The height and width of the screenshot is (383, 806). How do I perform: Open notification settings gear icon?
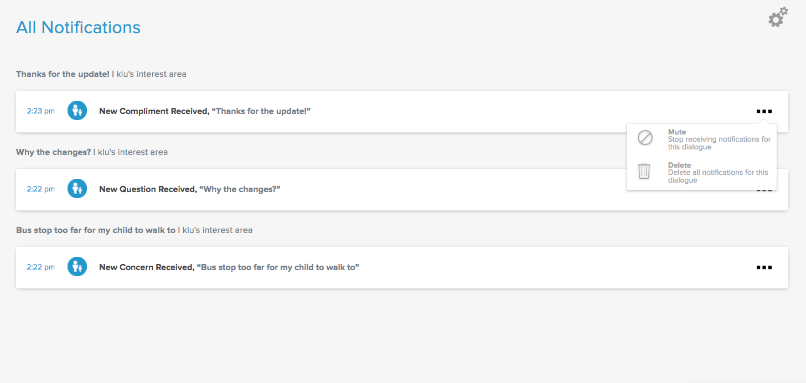point(777,18)
